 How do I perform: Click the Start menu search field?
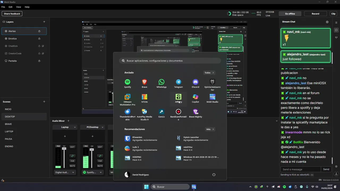(x=170, y=61)
